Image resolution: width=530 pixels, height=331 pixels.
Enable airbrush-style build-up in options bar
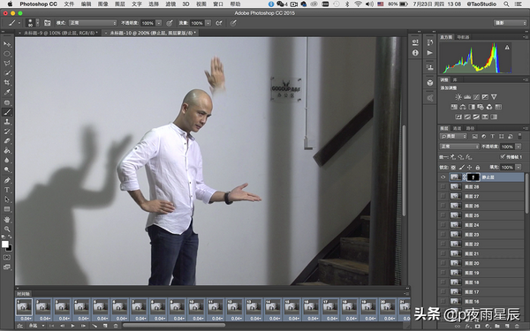(219, 23)
